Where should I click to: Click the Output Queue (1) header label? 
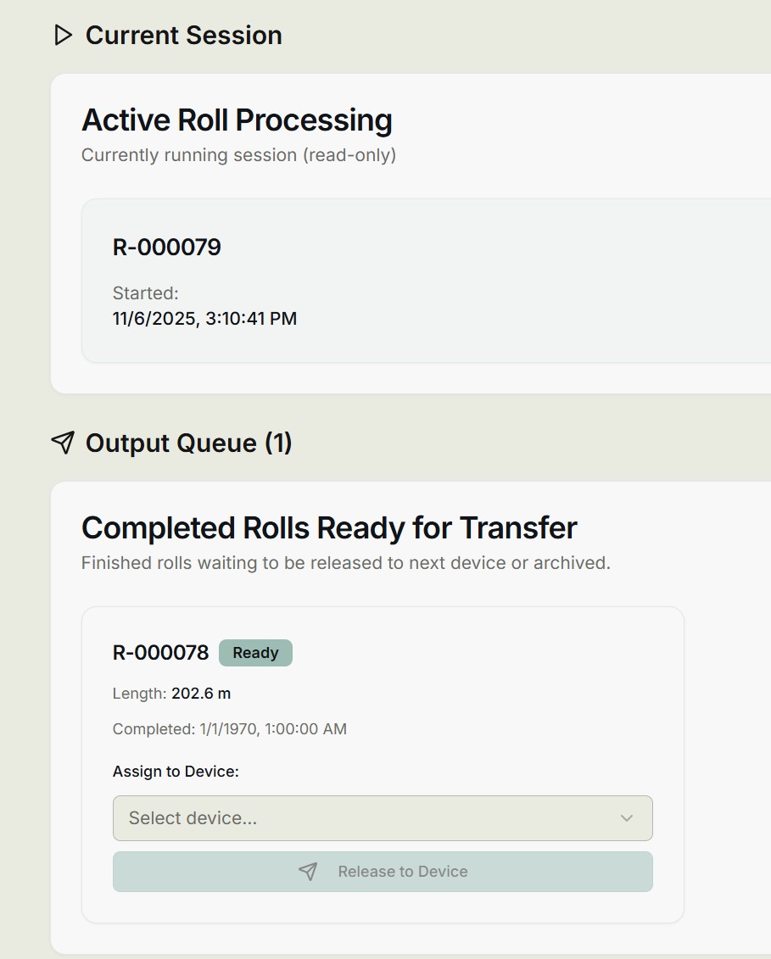tap(188, 443)
